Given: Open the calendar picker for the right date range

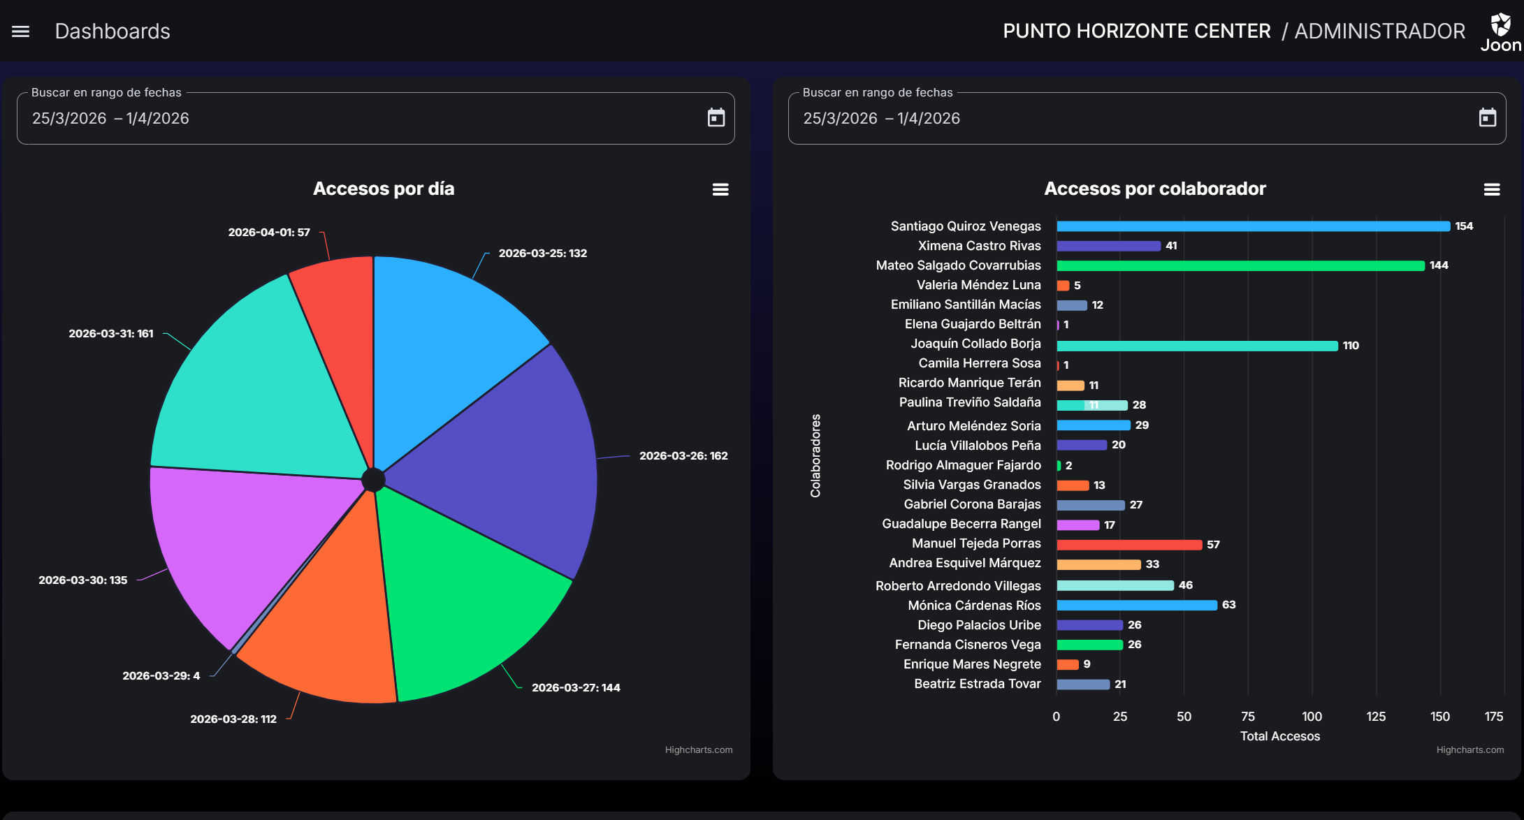Looking at the screenshot, I should click(x=1487, y=118).
